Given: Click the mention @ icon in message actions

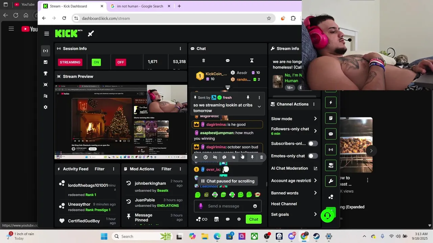Looking at the screenshot, I should [224, 157].
